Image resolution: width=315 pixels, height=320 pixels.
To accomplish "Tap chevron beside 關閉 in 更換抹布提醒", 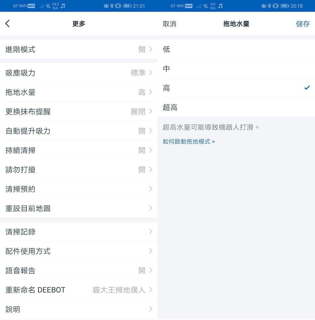I will point(151,112).
